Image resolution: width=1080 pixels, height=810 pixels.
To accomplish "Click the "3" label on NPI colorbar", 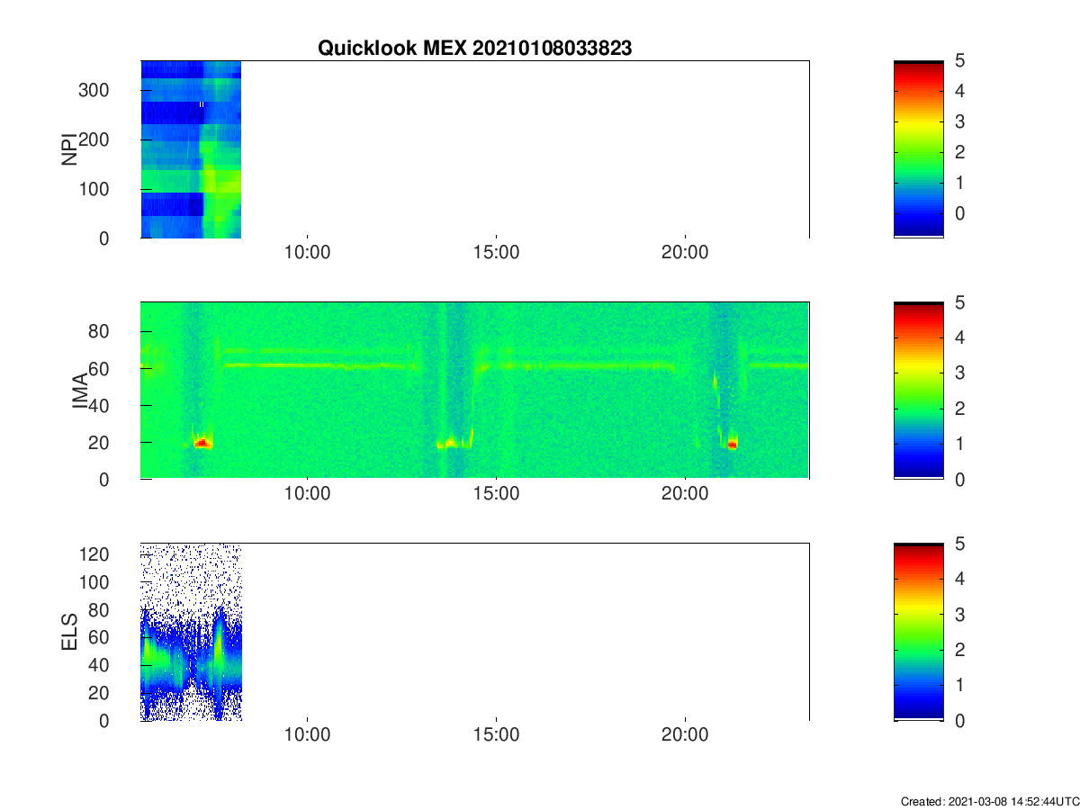I will (x=958, y=121).
